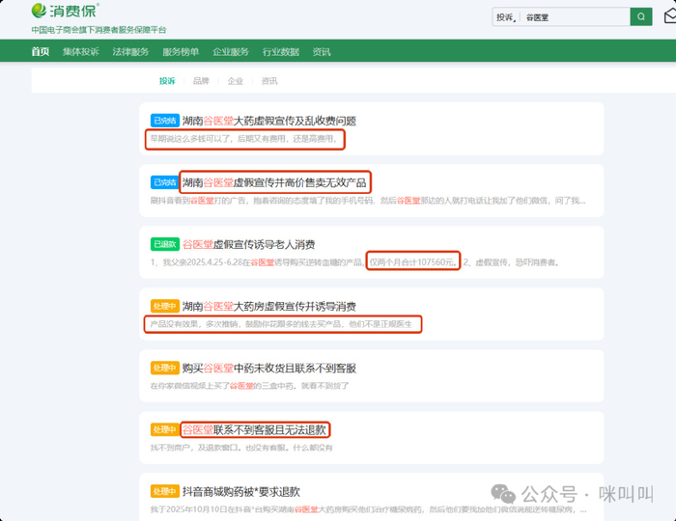676x521 pixels.
Task: Open complaint 购买谷医堂中药未收货且联系不到客服
Action: [269, 369]
